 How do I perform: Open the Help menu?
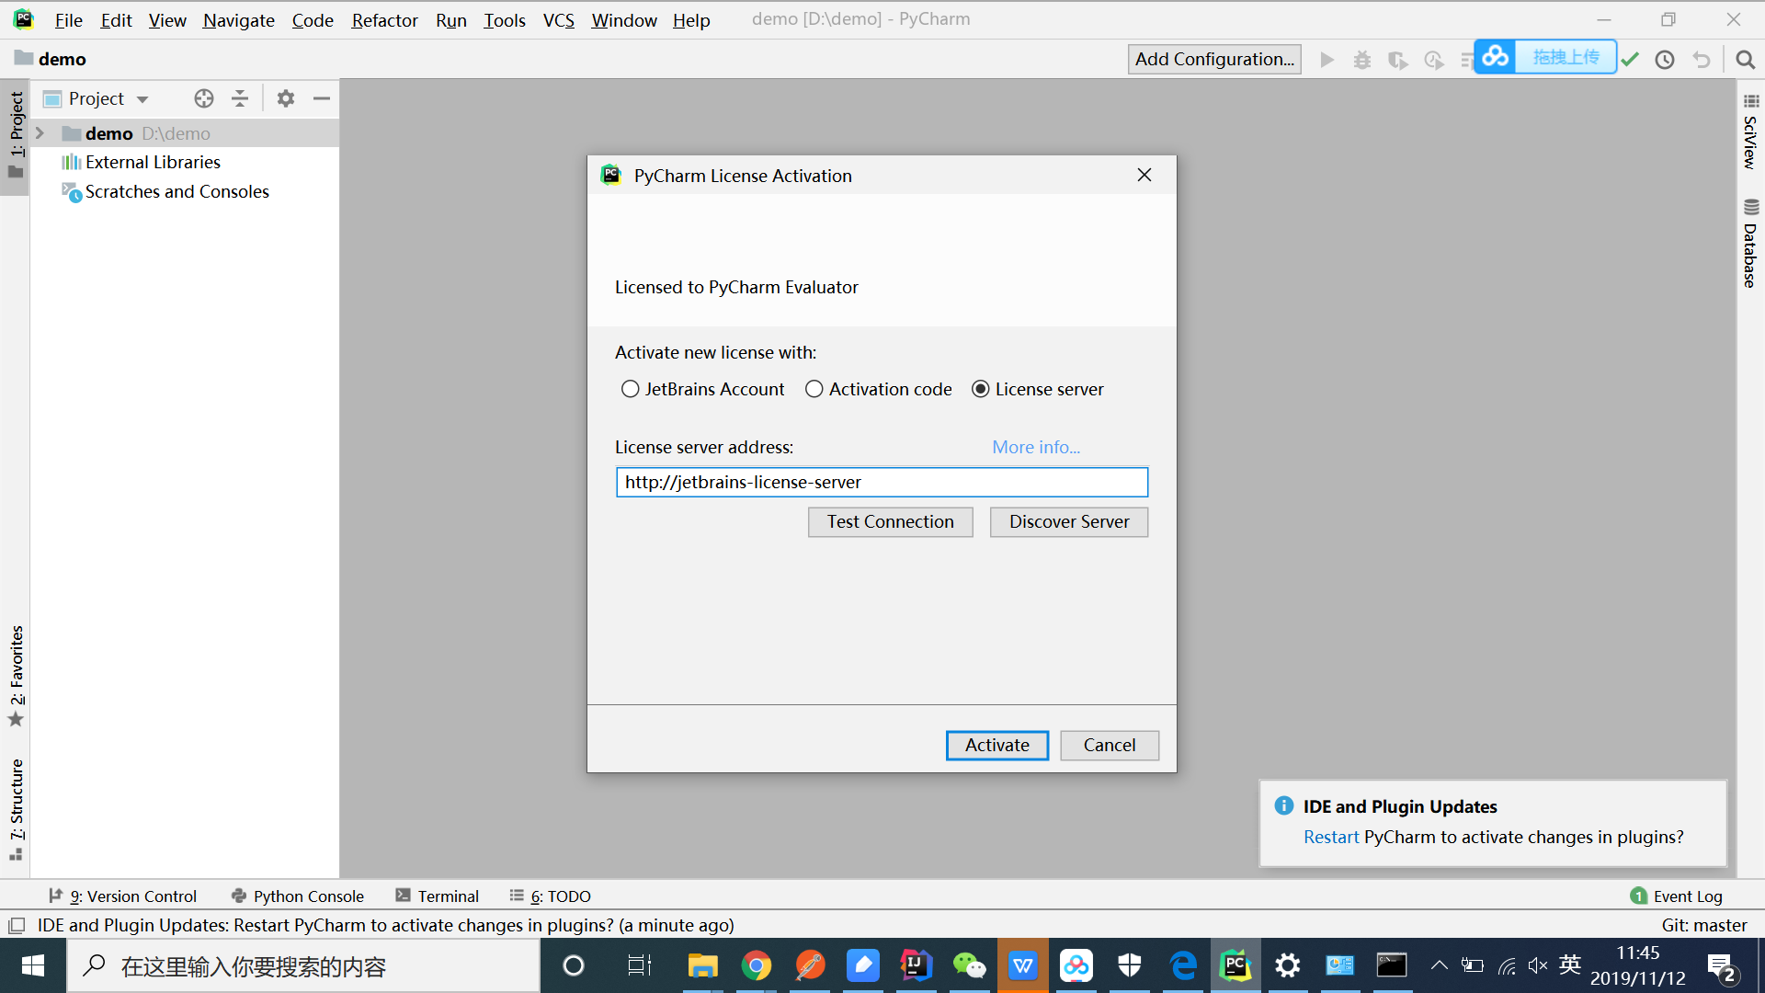(691, 20)
